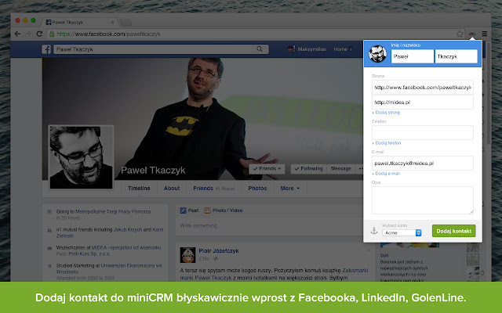The image size is (502, 313).
Task: Open the Jakub Krzych link
Action: click(128, 229)
